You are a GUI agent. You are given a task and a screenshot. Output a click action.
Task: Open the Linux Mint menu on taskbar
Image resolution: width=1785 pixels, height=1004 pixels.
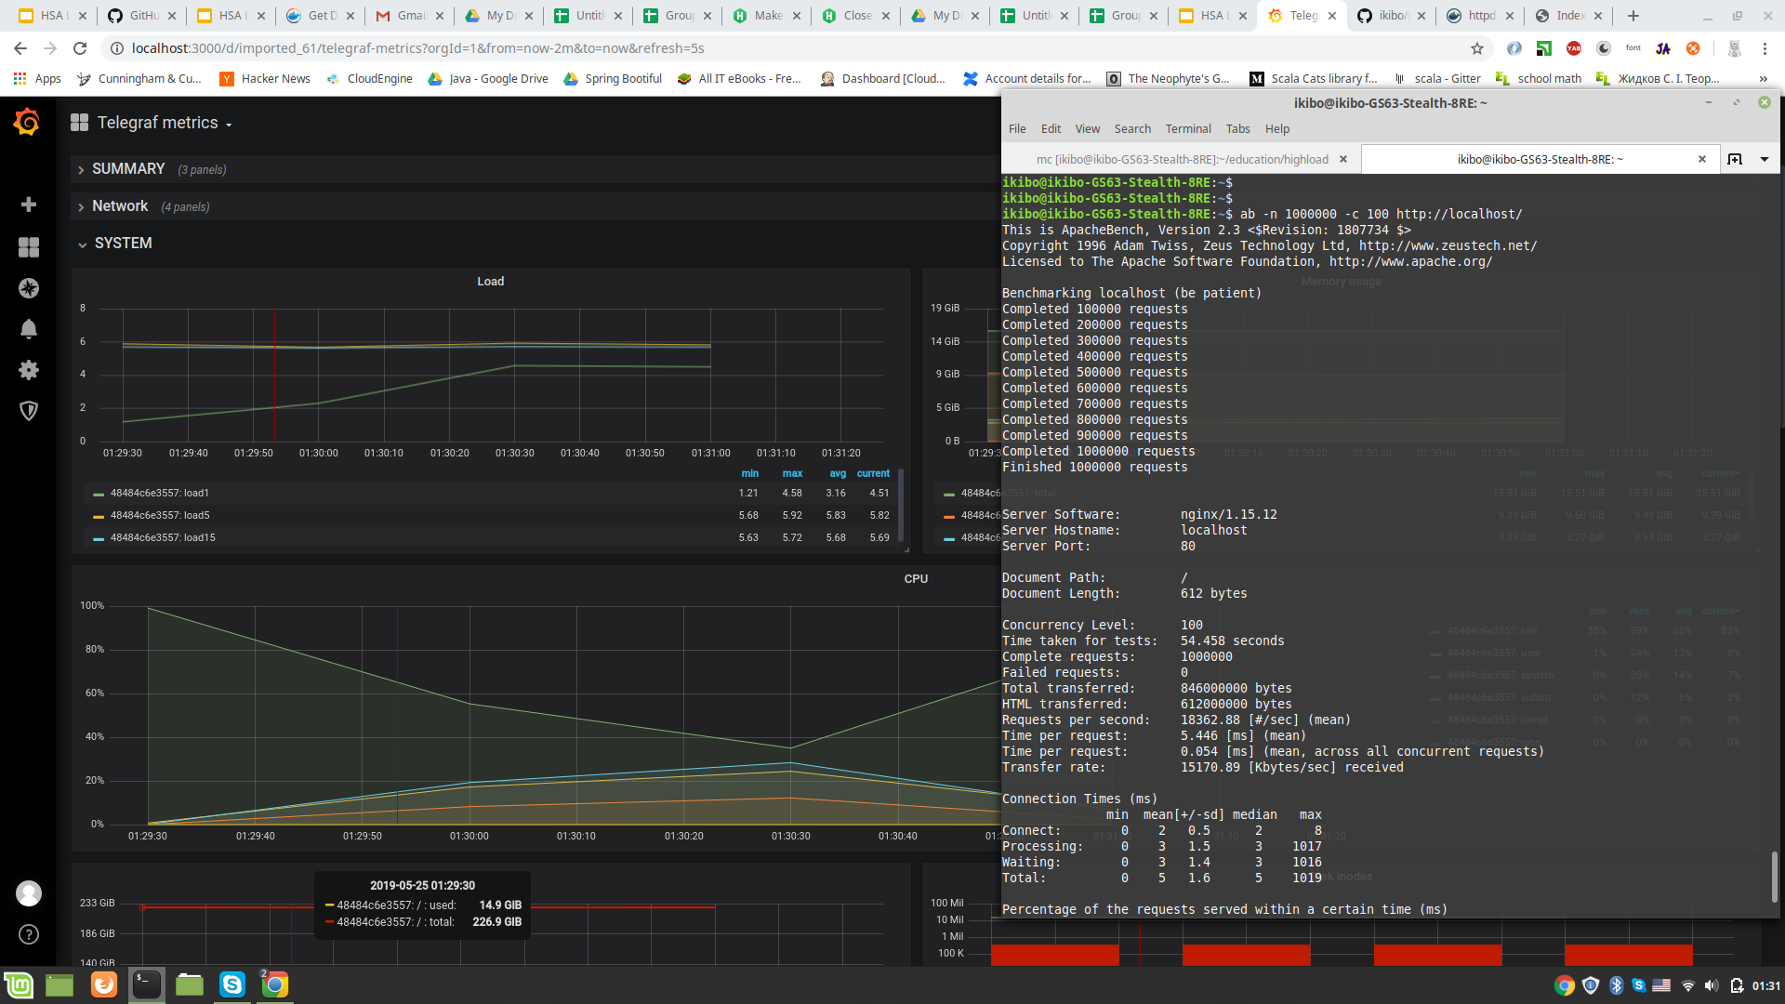pos(19,984)
